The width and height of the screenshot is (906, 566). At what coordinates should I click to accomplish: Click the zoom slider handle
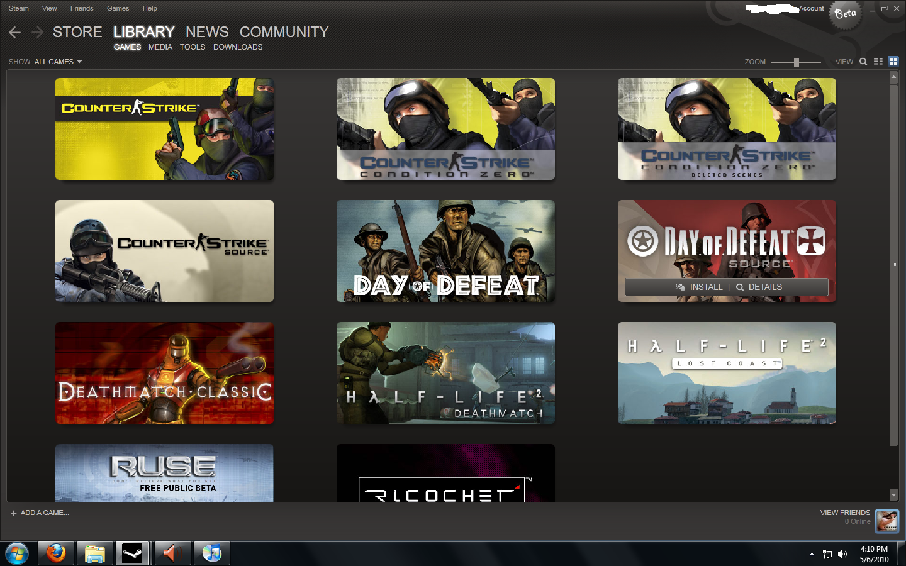coord(797,62)
